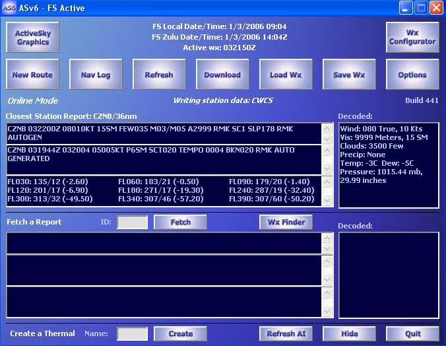The width and height of the screenshot is (446, 346).
Task: Focus the thermal Name field
Action: point(132,333)
